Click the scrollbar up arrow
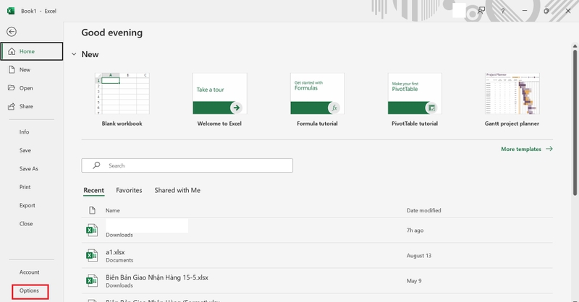The image size is (579, 302). click(575, 46)
